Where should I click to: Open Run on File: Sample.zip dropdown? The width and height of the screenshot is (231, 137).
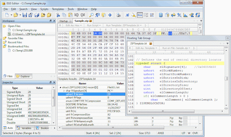[176, 48]
